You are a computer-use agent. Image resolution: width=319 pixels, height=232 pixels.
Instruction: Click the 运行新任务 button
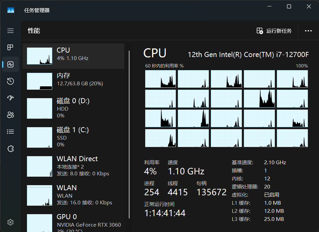coord(274,31)
